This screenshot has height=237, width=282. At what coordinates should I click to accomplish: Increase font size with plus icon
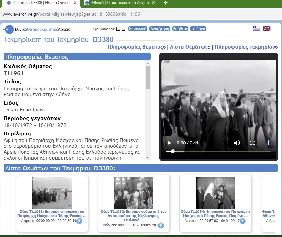[x=118, y=29]
